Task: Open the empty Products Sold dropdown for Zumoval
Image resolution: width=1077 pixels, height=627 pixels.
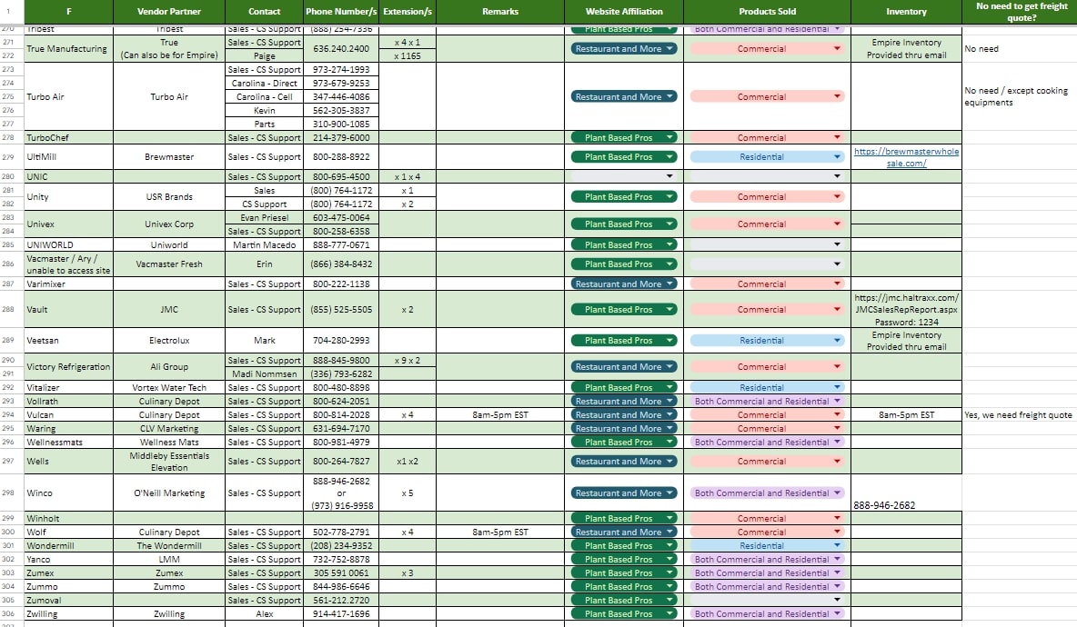Action: click(x=767, y=601)
